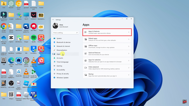The width and height of the screenshot is (189, 106).
Task: Open the ChatGPT desktop shortcut
Action: 11,5
